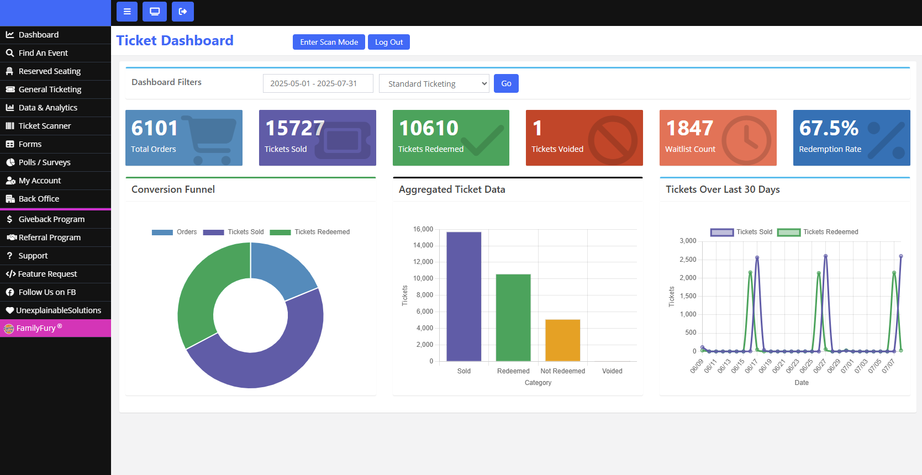This screenshot has width=922, height=475.
Task: Click the Forms table icon
Action: pyautogui.click(x=10, y=144)
